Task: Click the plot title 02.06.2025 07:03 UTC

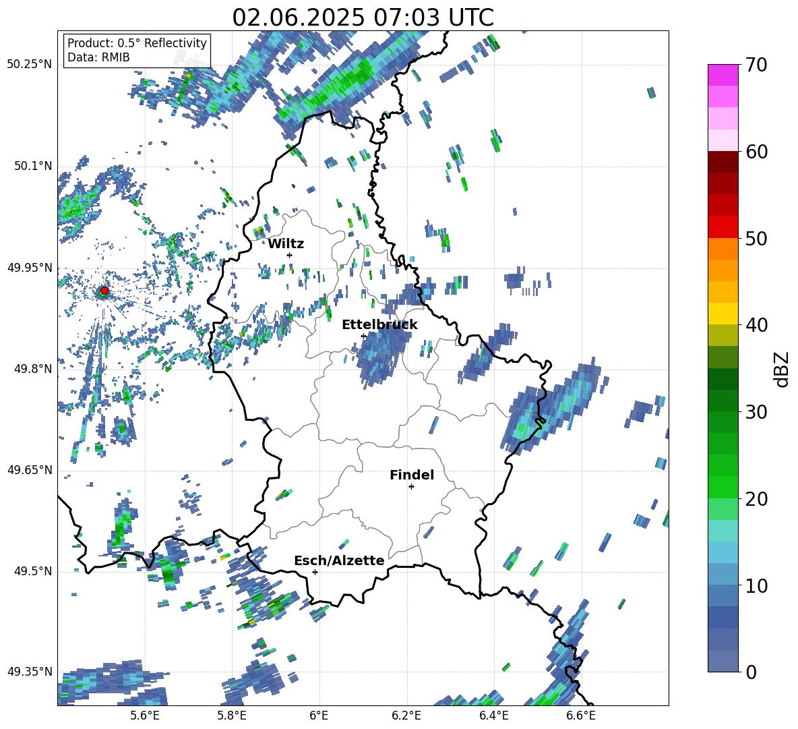Action: (363, 18)
